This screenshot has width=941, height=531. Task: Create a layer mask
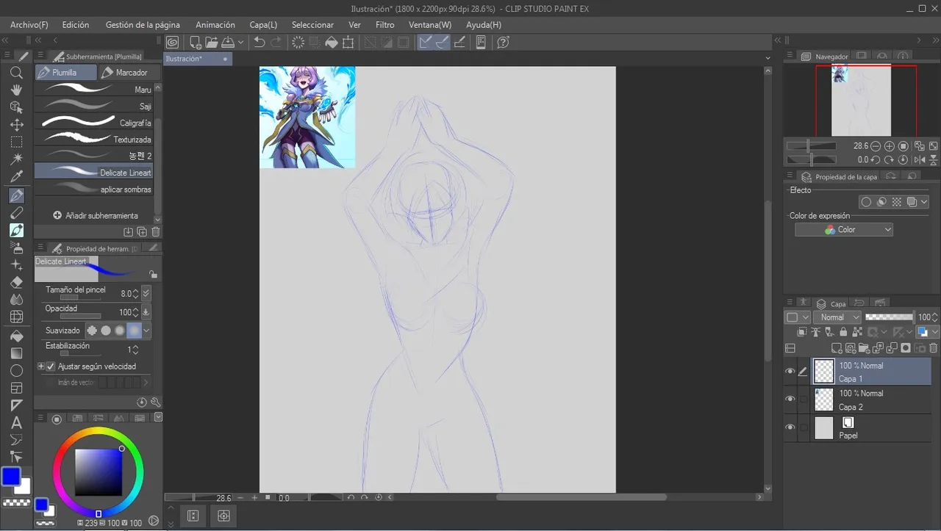tap(906, 348)
